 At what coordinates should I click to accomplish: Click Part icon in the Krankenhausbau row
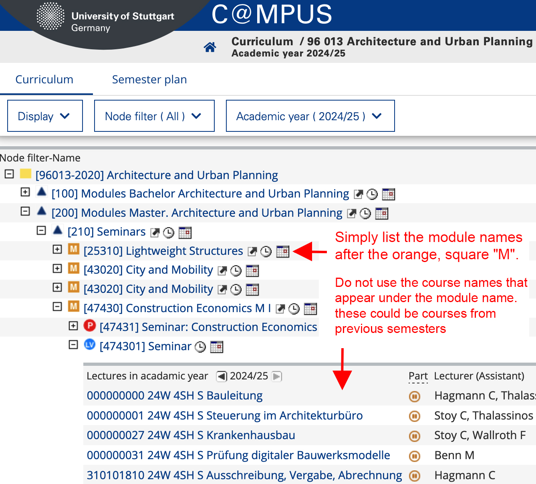tap(415, 436)
